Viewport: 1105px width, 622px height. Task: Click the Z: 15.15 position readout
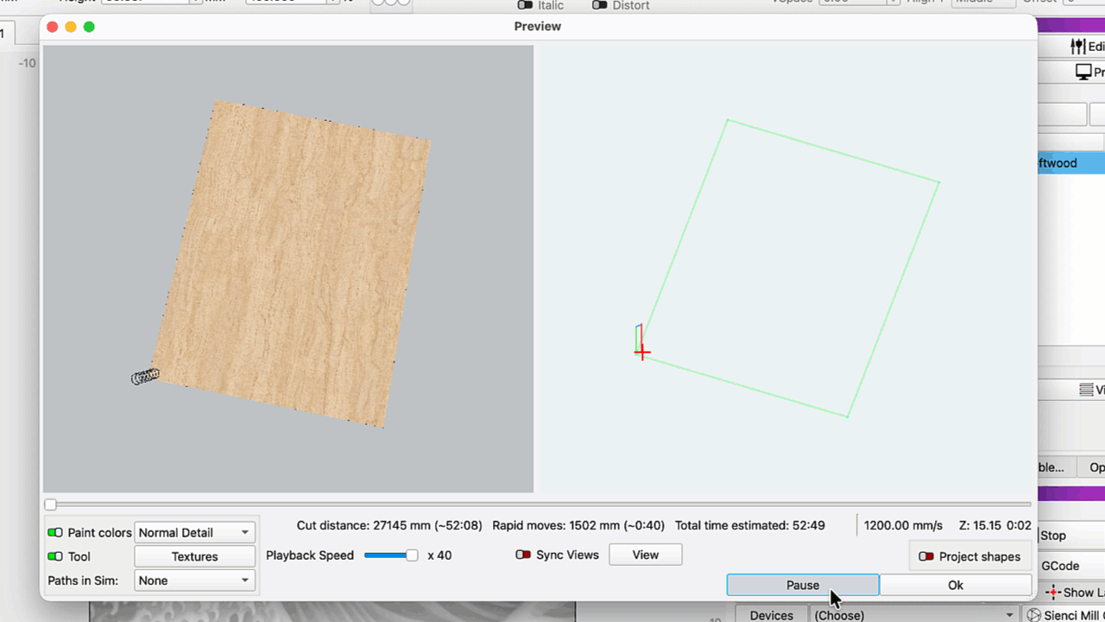click(980, 525)
